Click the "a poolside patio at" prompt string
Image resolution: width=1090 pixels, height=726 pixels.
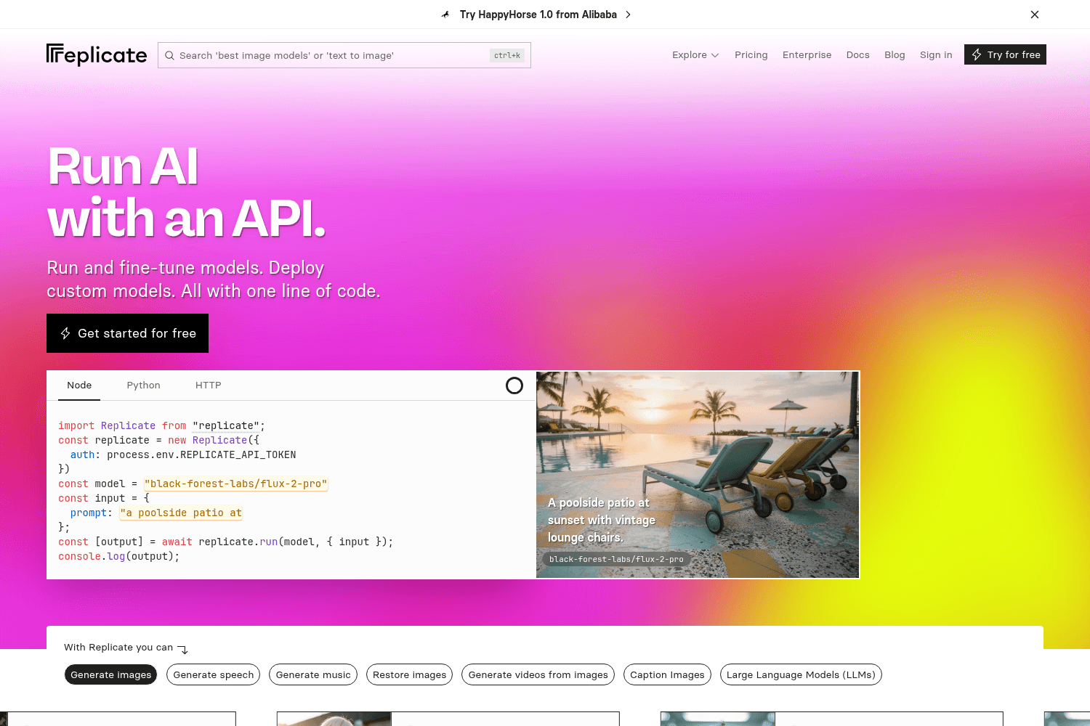pos(181,513)
